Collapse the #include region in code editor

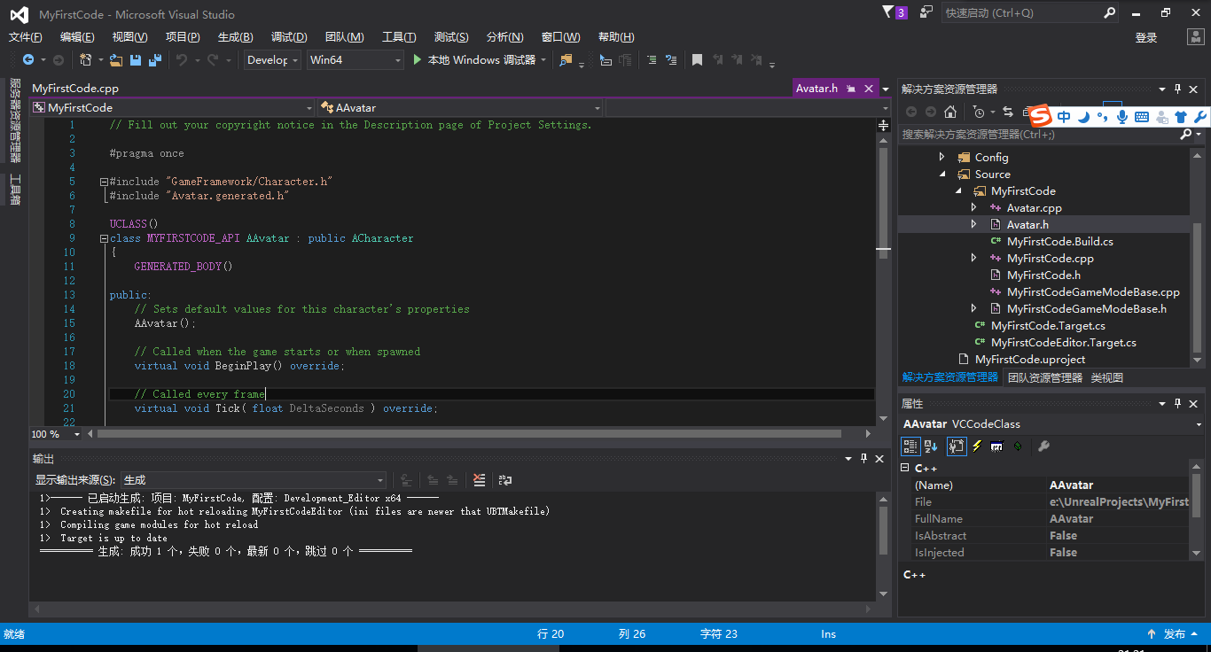104,182
